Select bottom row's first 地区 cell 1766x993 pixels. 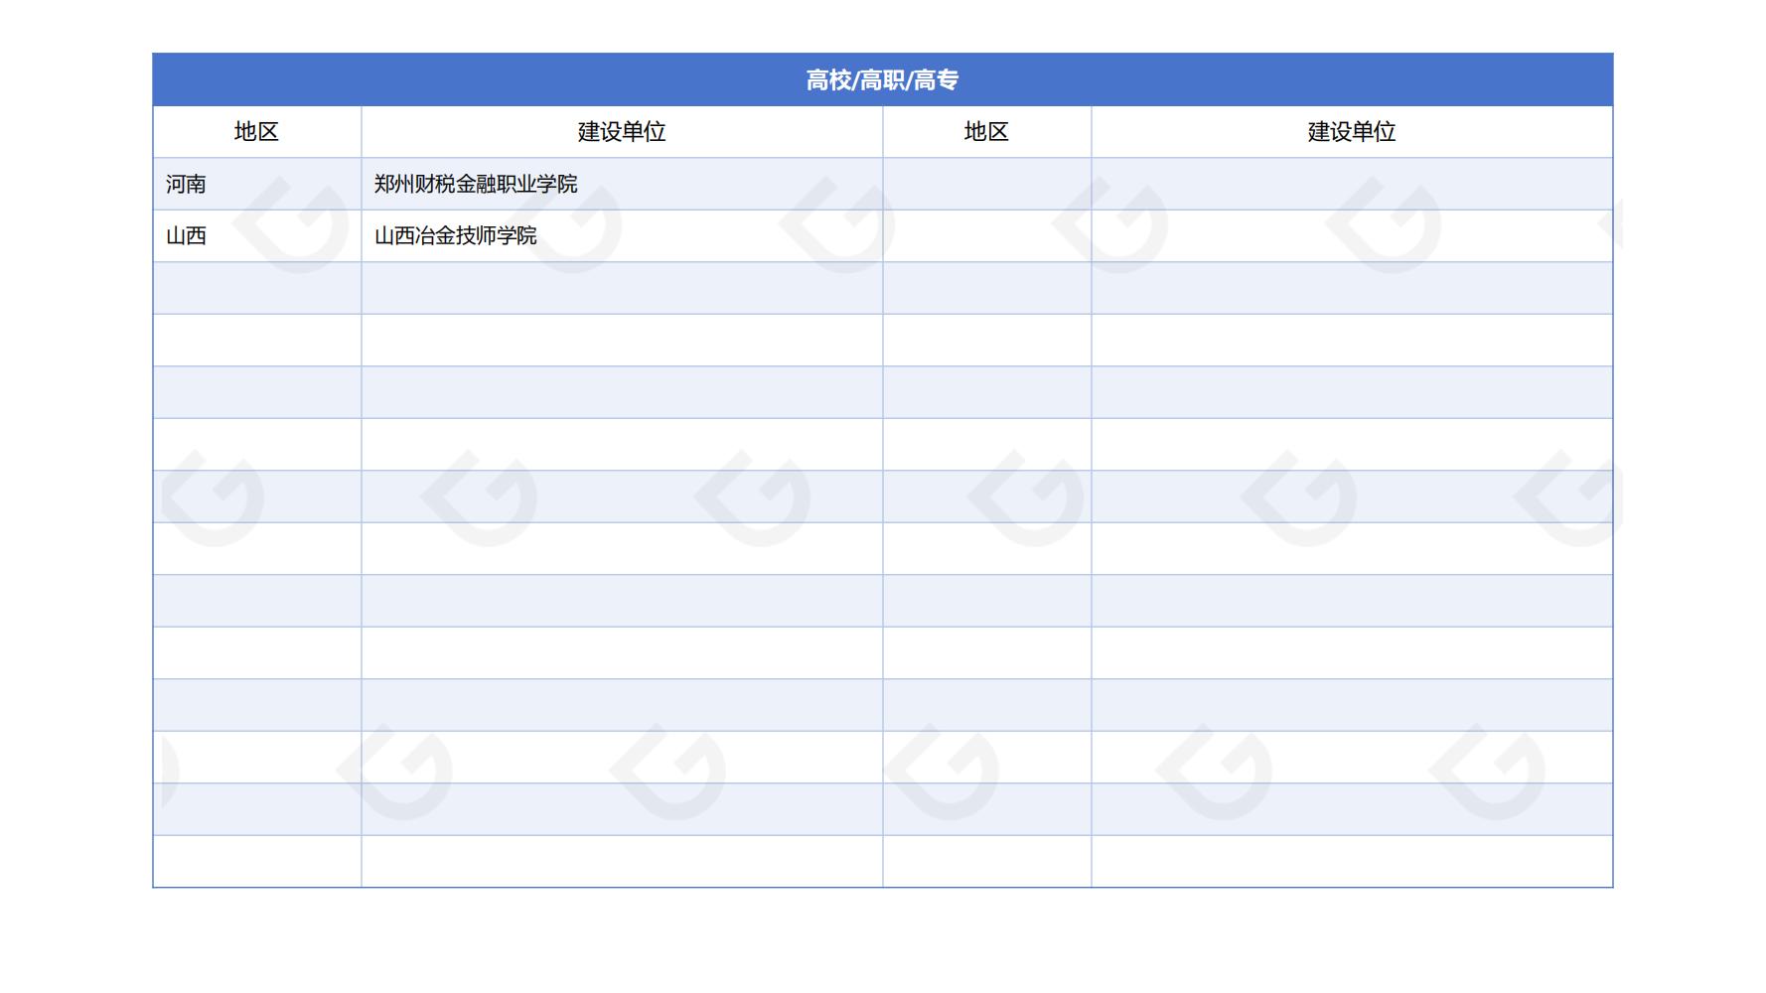click(x=256, y=861)
